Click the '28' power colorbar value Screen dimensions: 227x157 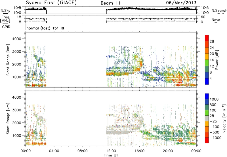(x=212, y=41)
